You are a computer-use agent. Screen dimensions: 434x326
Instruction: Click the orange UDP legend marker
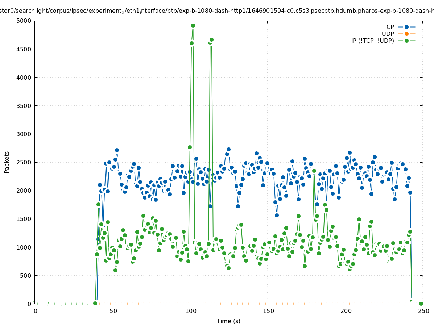406,34
